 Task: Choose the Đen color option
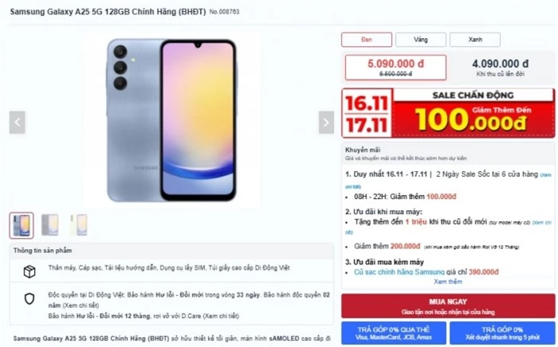tap(367, 40)
